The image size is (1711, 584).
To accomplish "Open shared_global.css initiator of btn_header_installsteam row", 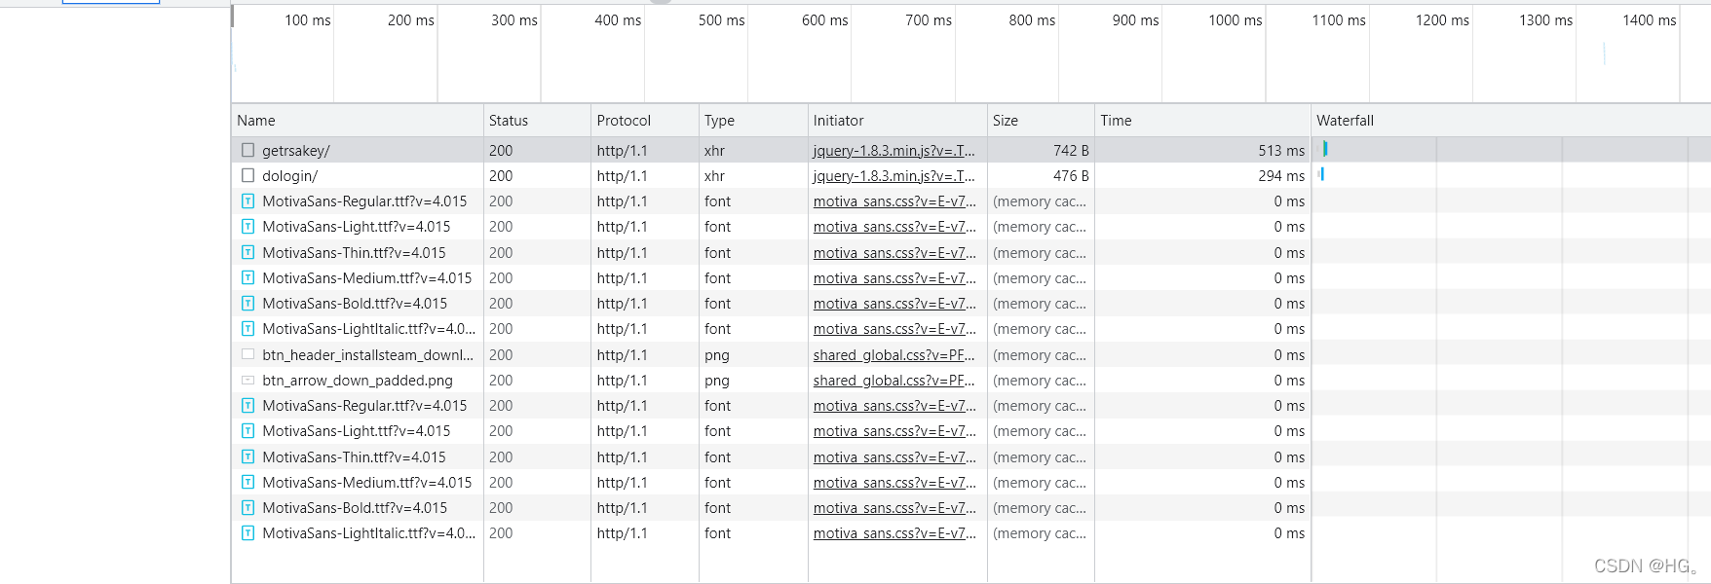I will point(894,355).
